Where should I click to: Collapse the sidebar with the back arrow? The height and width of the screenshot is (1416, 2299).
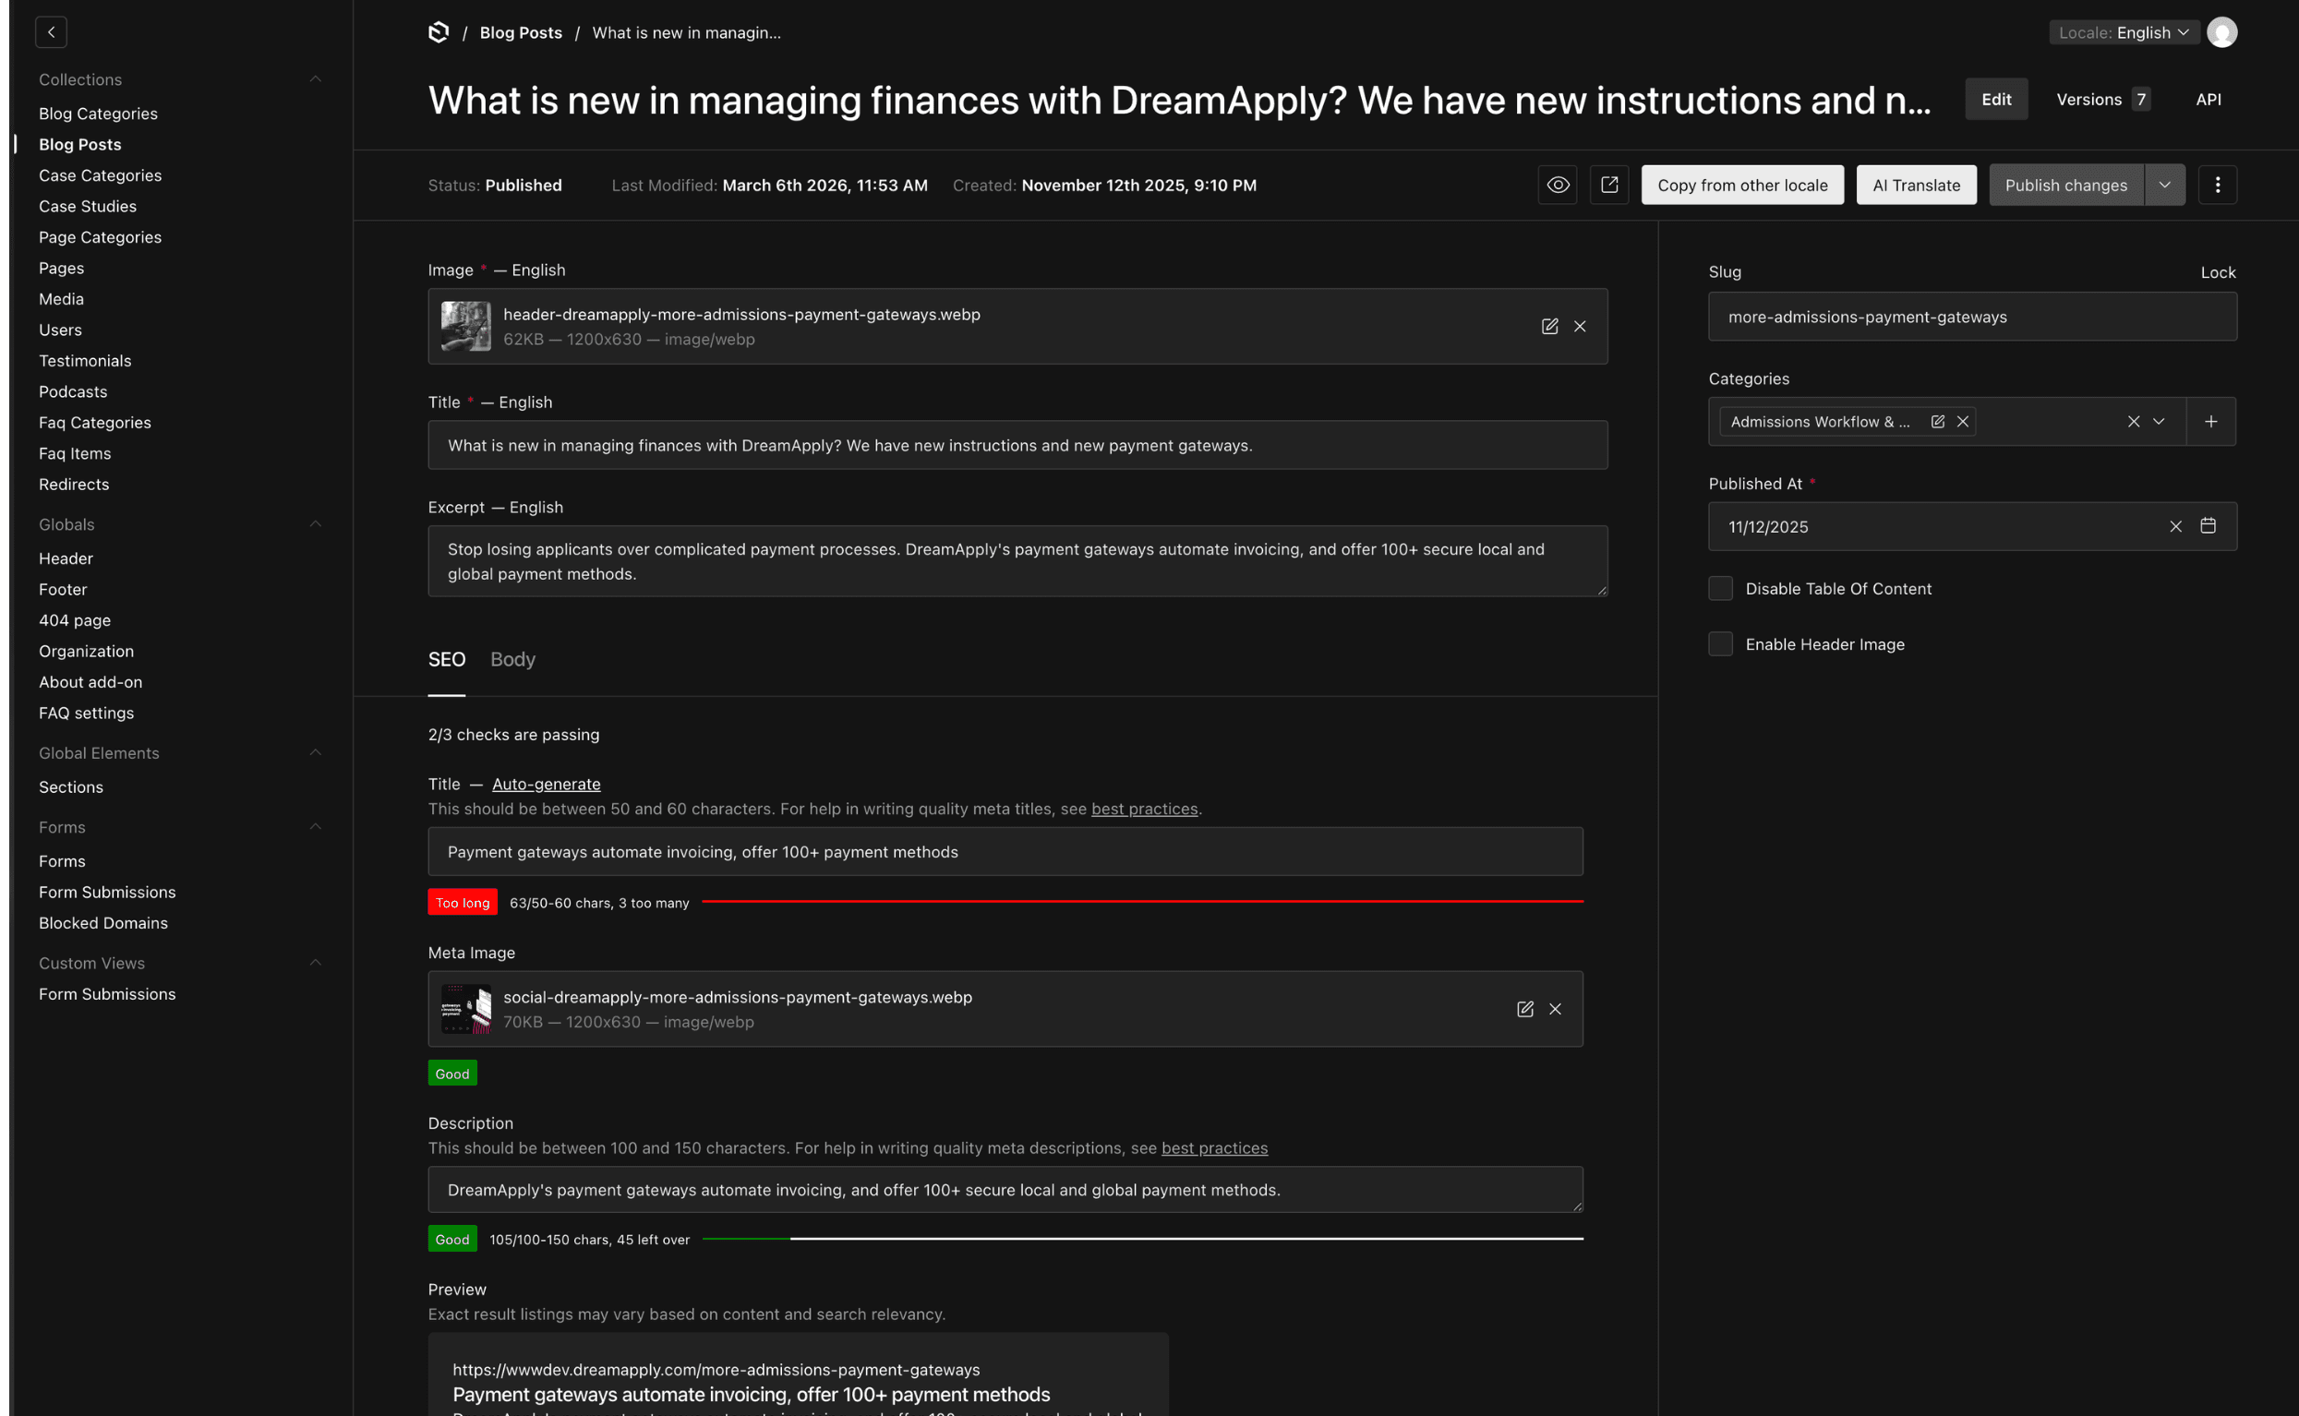click(x=51, y=31)
